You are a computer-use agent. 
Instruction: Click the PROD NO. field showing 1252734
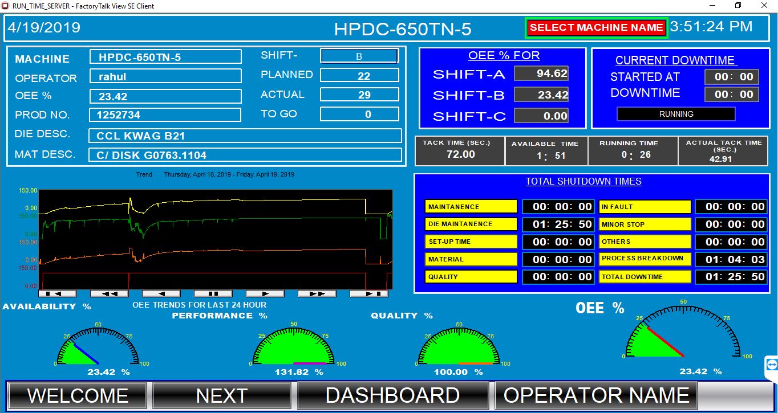tap(165, 115)
